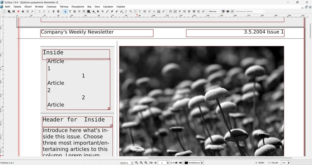The height and width of the screenshot is (165, 312).
Task: Activate the Zoom magnifier tool
Action: coord(131,12)
